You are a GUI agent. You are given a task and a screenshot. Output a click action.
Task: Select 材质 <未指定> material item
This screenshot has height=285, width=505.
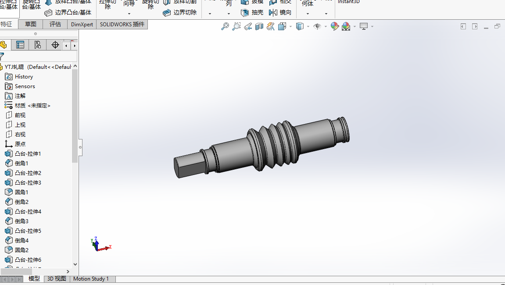[x=28, y=106]
